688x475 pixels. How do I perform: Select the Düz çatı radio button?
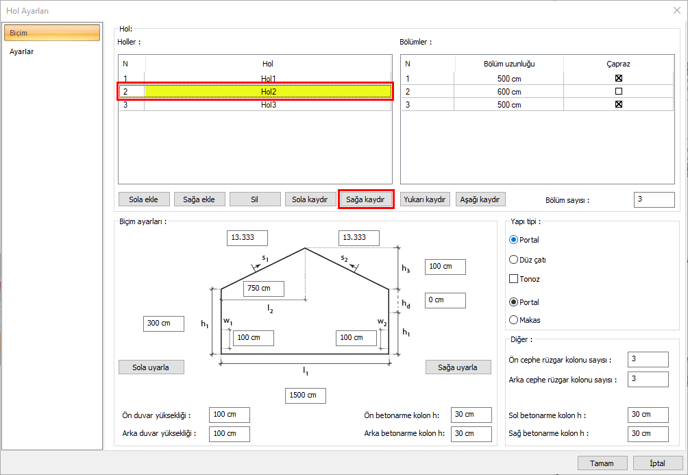(514, 260)
